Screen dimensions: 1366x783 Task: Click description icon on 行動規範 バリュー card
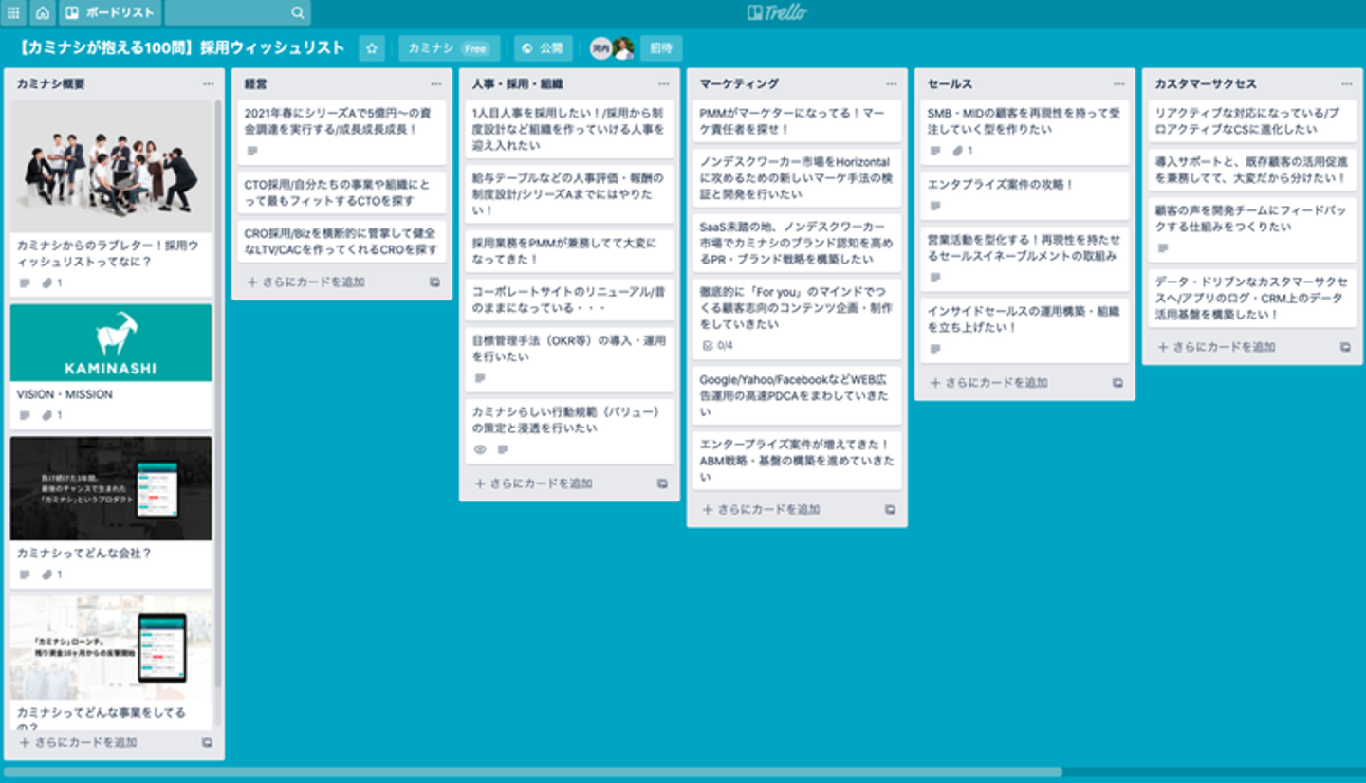(502, 449)
